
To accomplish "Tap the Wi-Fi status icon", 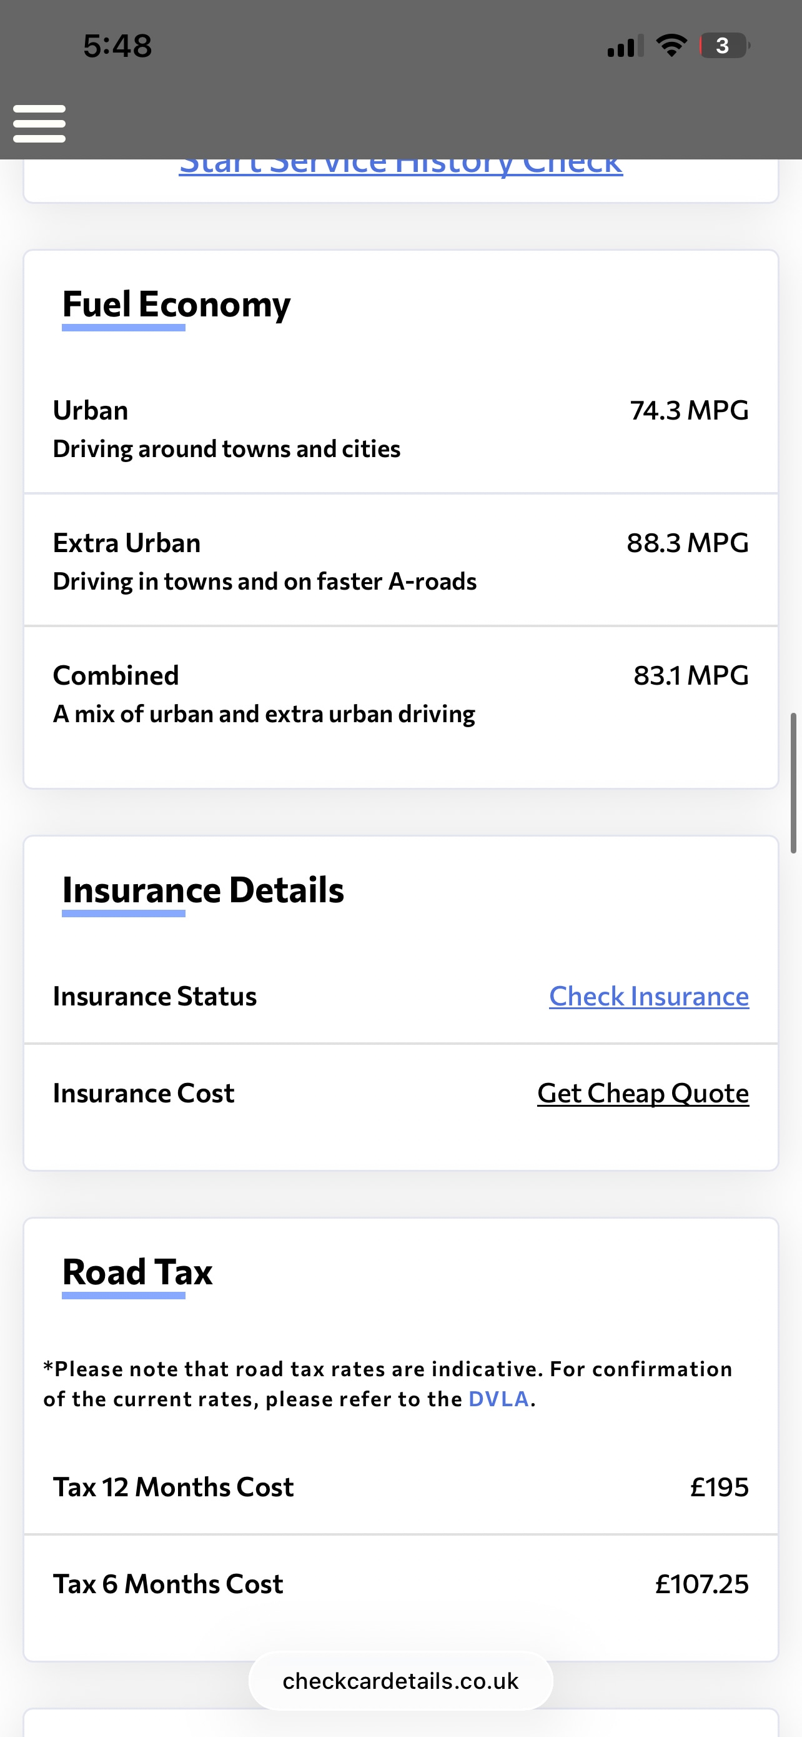I will pyautogui.click(x=671, y=45).
